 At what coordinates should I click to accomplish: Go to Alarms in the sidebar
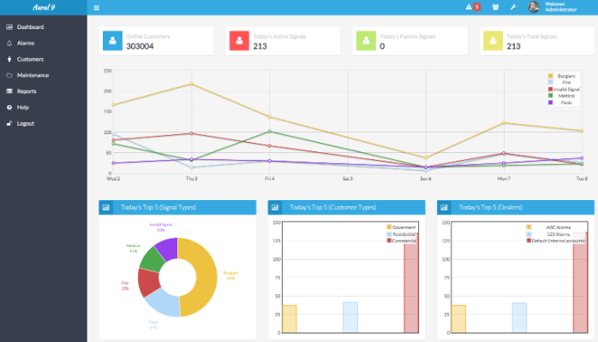(26, 43)
